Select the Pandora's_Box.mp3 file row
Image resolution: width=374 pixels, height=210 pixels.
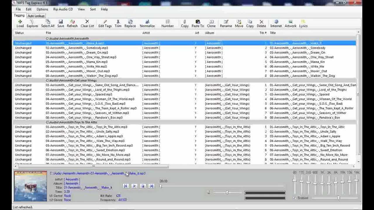(x=185, y=118)
